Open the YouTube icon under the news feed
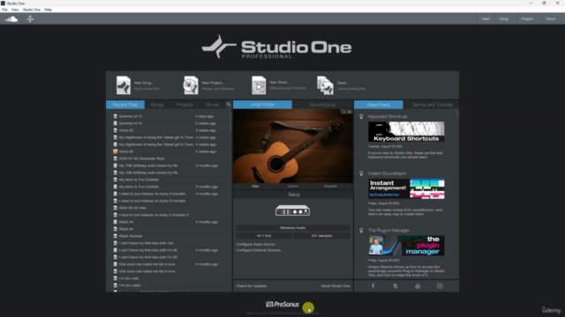This screenshot has width=565, height=317. (x=418, y=286)
